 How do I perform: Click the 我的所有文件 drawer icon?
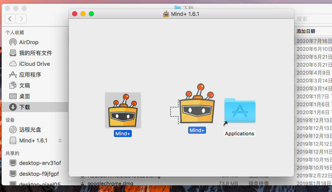[13, 53]
